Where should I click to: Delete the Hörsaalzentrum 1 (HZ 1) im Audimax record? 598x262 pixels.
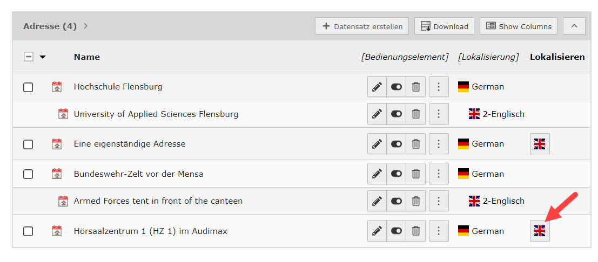click(x=416, y=231)
